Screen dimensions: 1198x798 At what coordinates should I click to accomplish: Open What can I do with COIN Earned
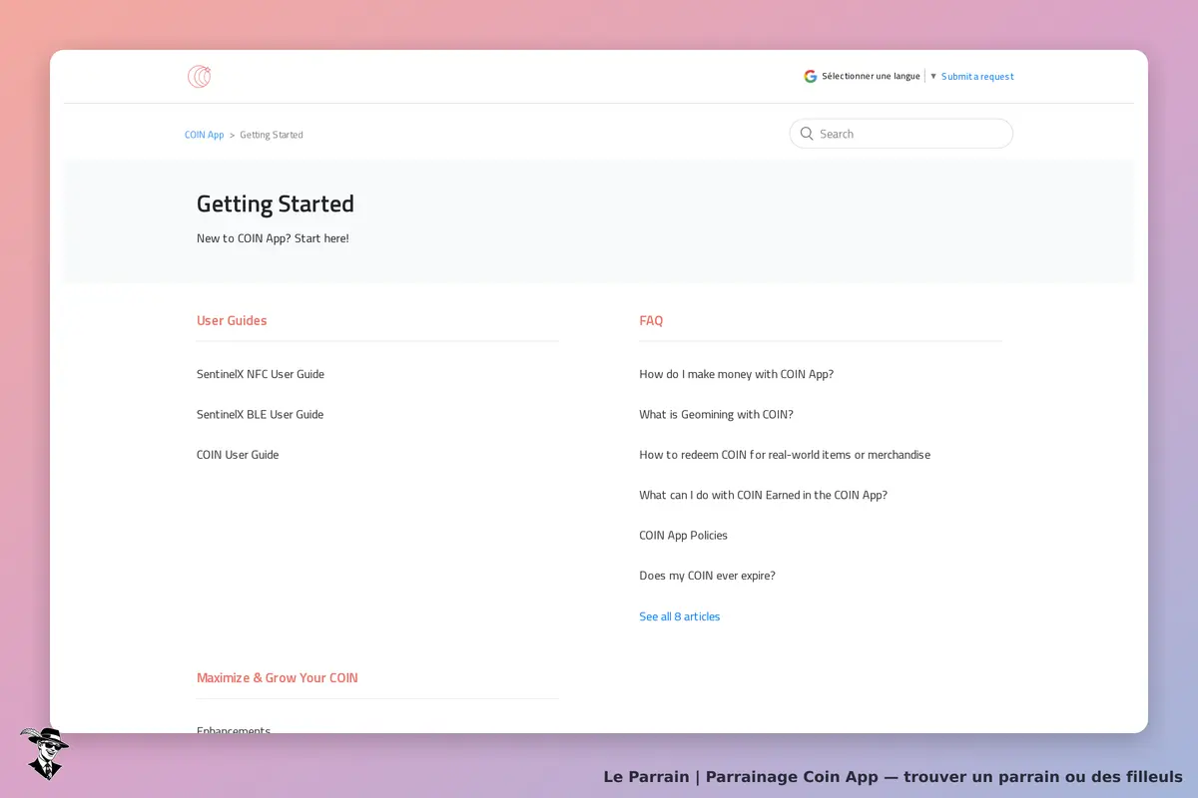coord(764,495)
